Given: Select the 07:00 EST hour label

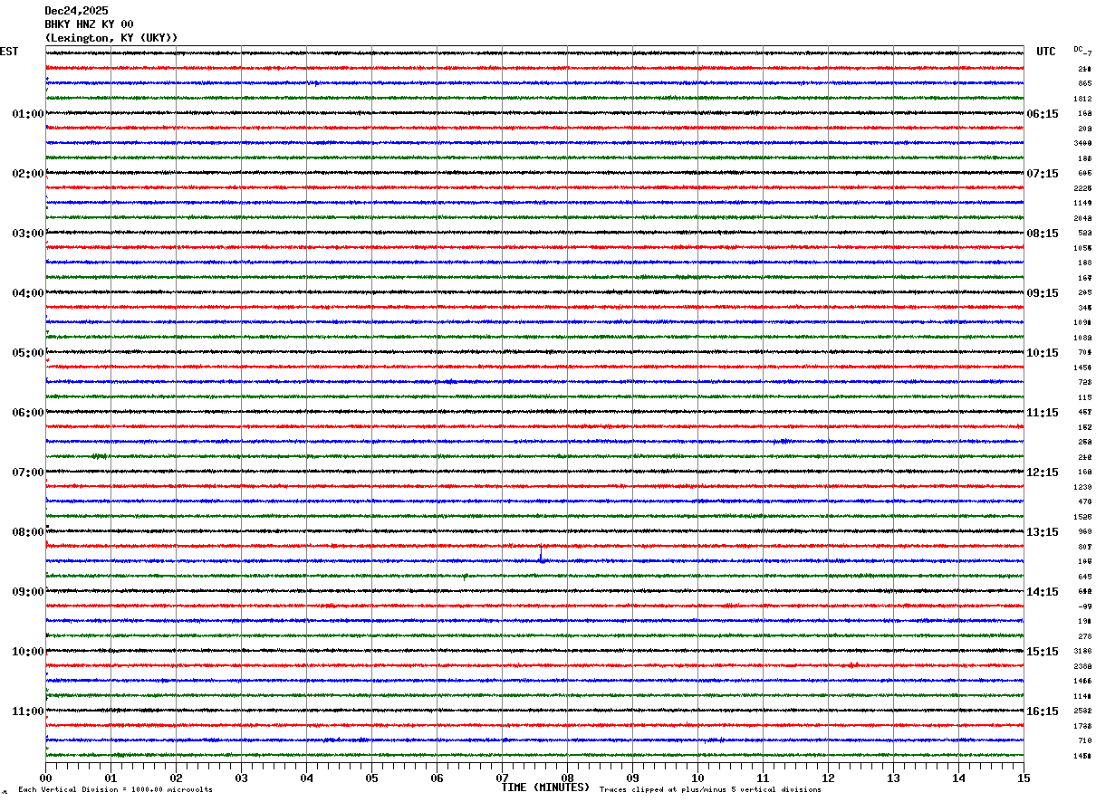Looking at the screenshot, I should click(28, 473).
